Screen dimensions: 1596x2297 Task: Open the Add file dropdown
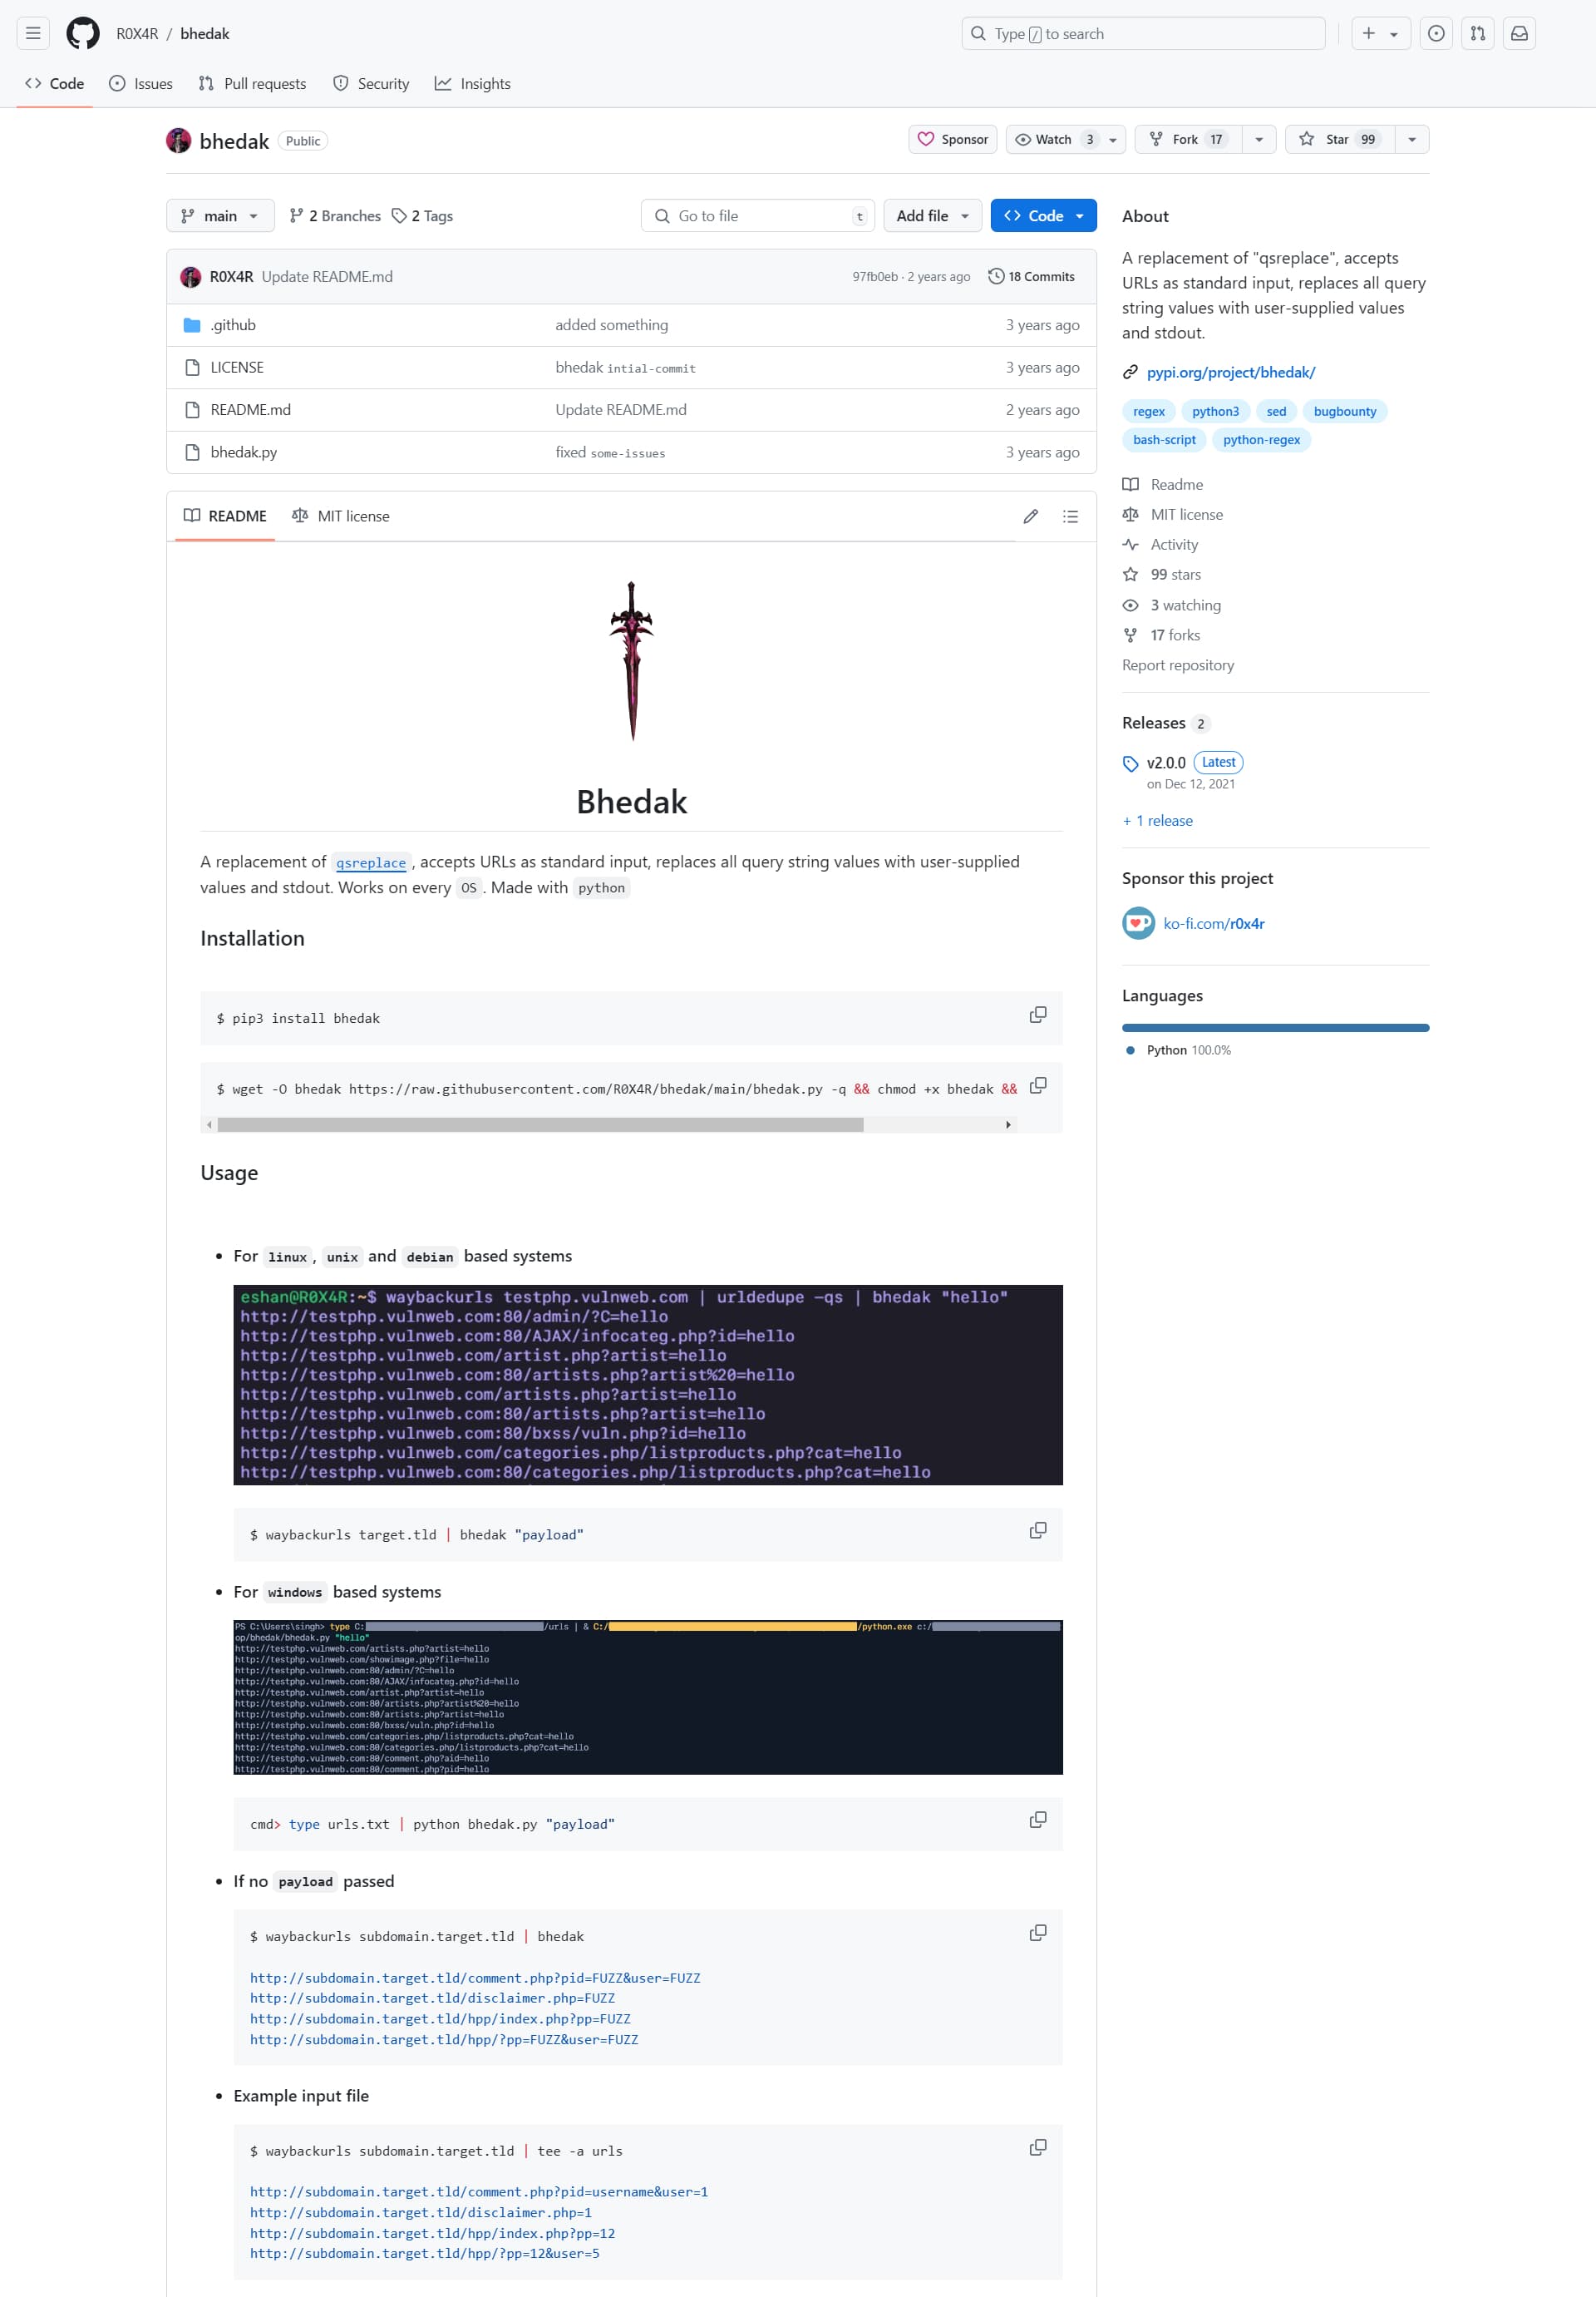click(x=932, y=216)
